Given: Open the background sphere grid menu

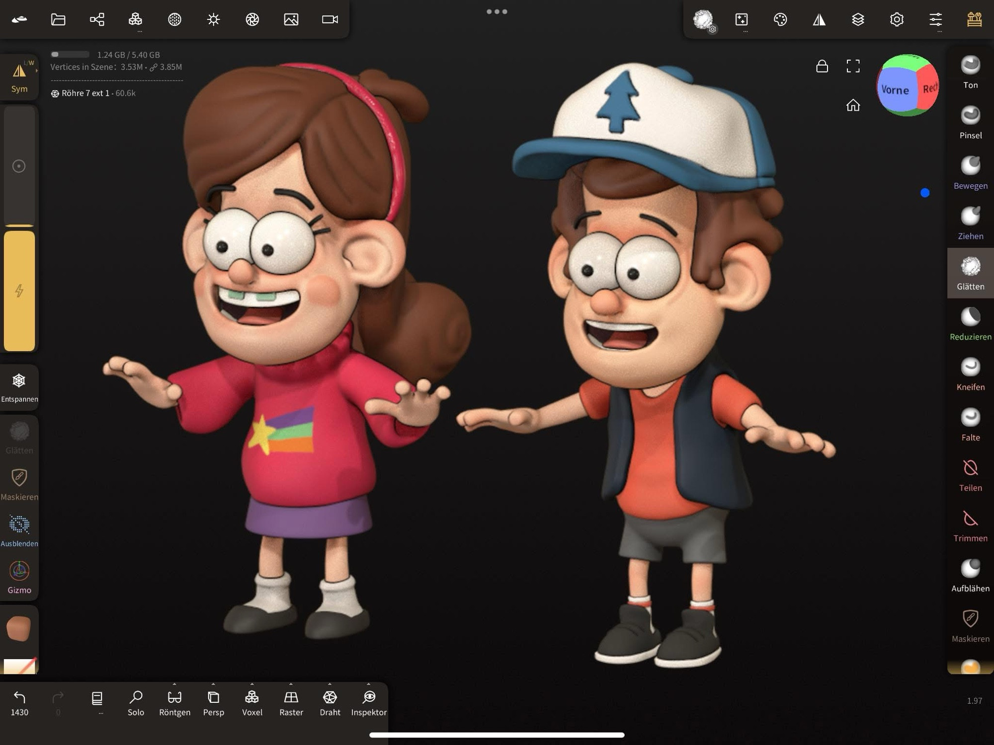Looking at the screenshot, I should click(x=174, y=19).
